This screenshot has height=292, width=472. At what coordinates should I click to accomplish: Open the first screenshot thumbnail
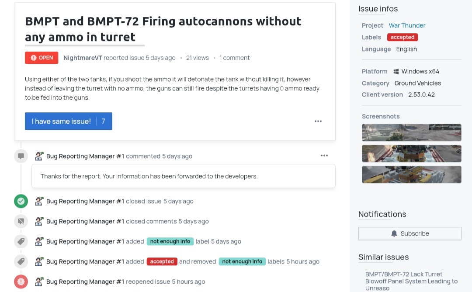point(411,132)
